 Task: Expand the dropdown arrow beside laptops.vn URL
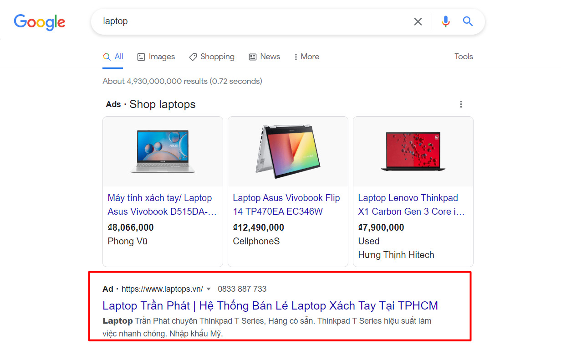click(209, 289)
